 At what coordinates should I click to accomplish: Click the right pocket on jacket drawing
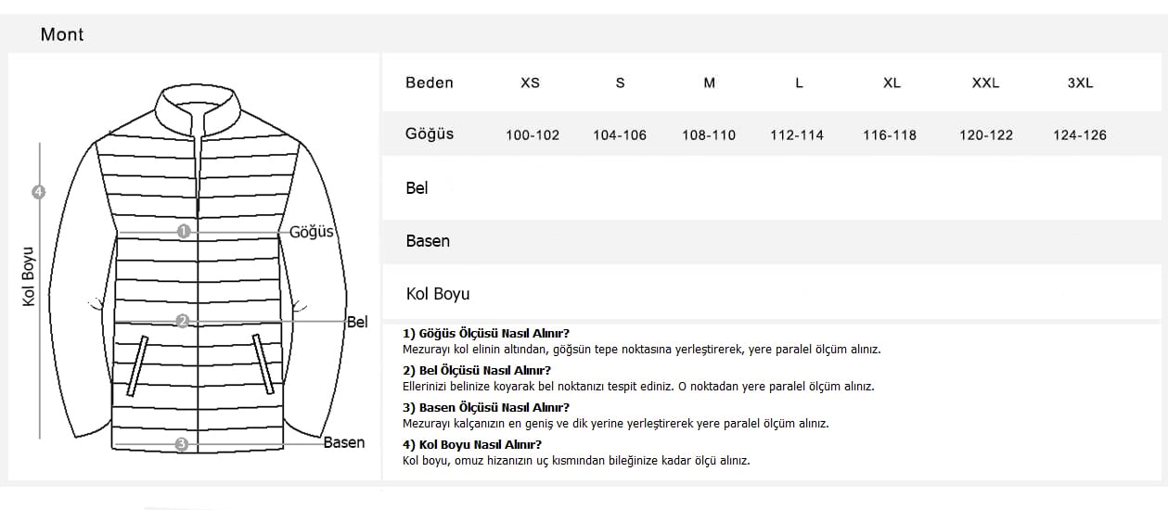[263, 364]
